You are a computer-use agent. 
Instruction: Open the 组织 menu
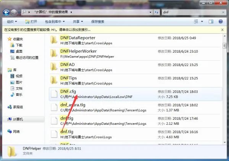point(12,22)
